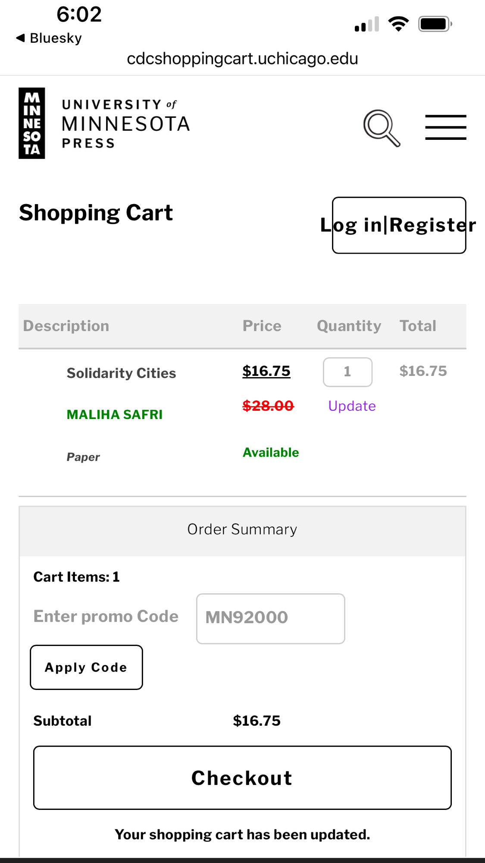Image resolution: width=485 pixels, height=863 pixels.
Task: Open the Solidarity Cities book title
Action: tap(121, 373)
